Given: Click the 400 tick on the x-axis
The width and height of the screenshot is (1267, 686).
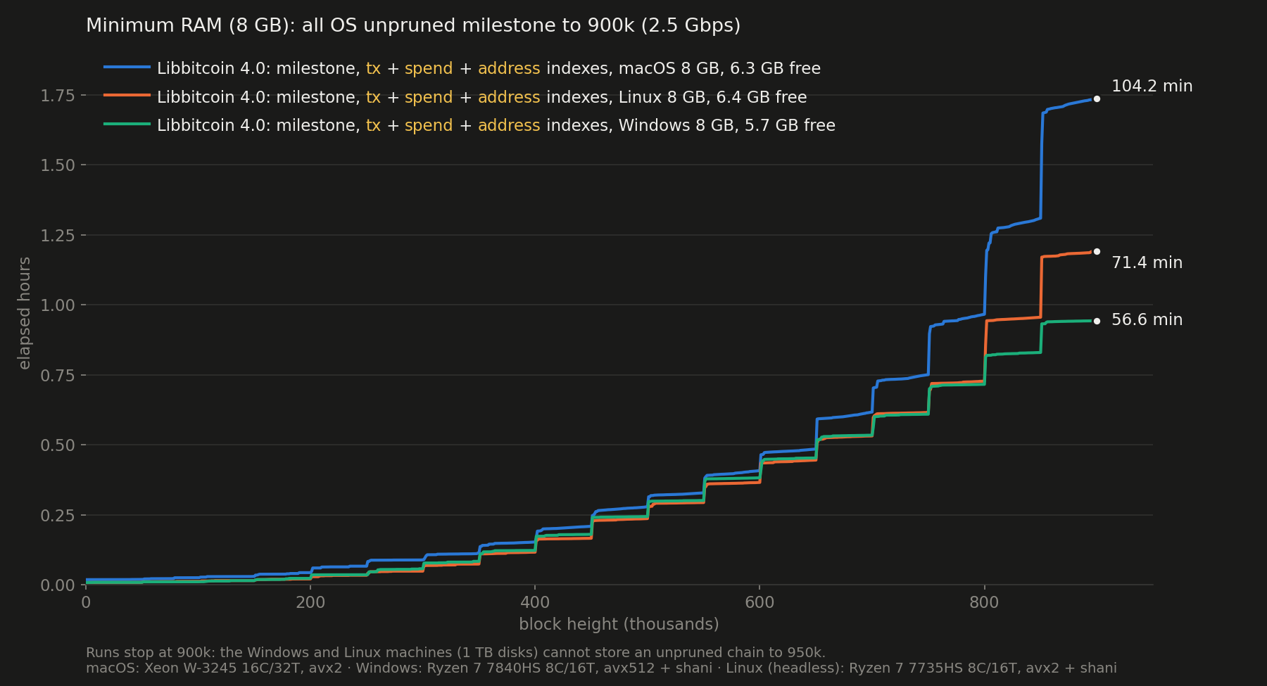Looking at the screenshot, I should pyautogui.click(x=535, y=602).
